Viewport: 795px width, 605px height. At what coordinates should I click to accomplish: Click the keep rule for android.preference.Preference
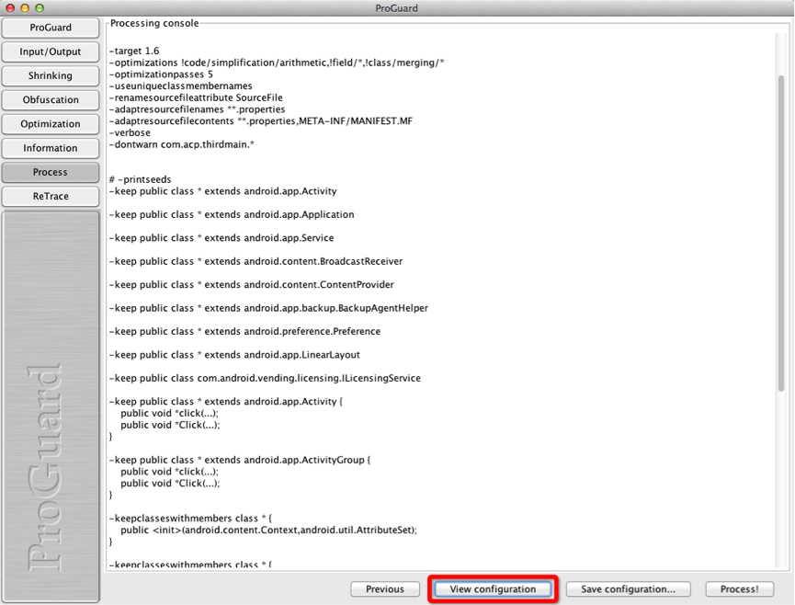coord(244,331)
